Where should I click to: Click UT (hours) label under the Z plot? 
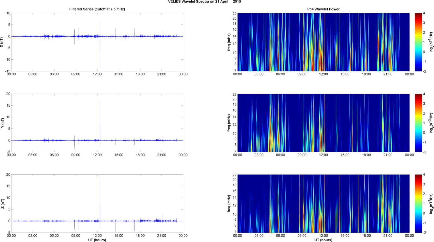tap(97, 240)
